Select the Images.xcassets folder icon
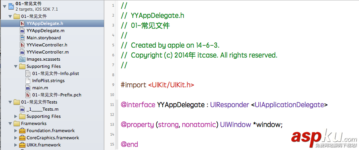 [22, 59]
